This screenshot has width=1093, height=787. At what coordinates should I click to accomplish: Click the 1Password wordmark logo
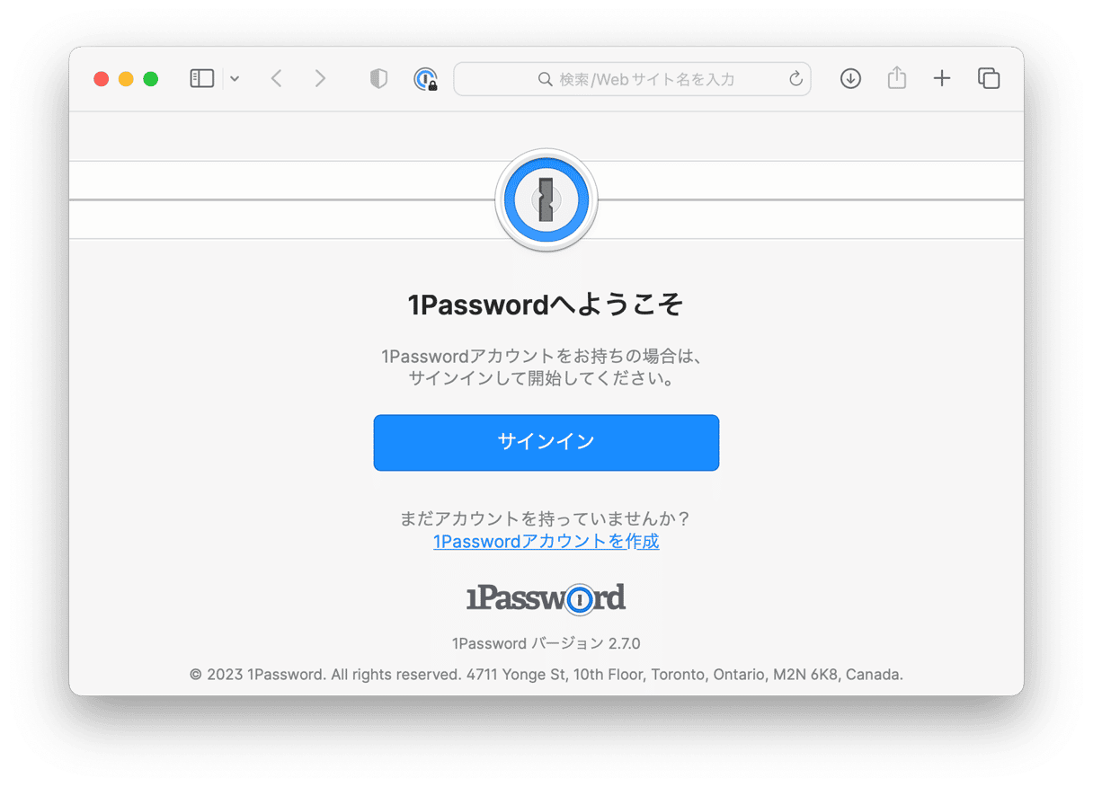[546, 597]
